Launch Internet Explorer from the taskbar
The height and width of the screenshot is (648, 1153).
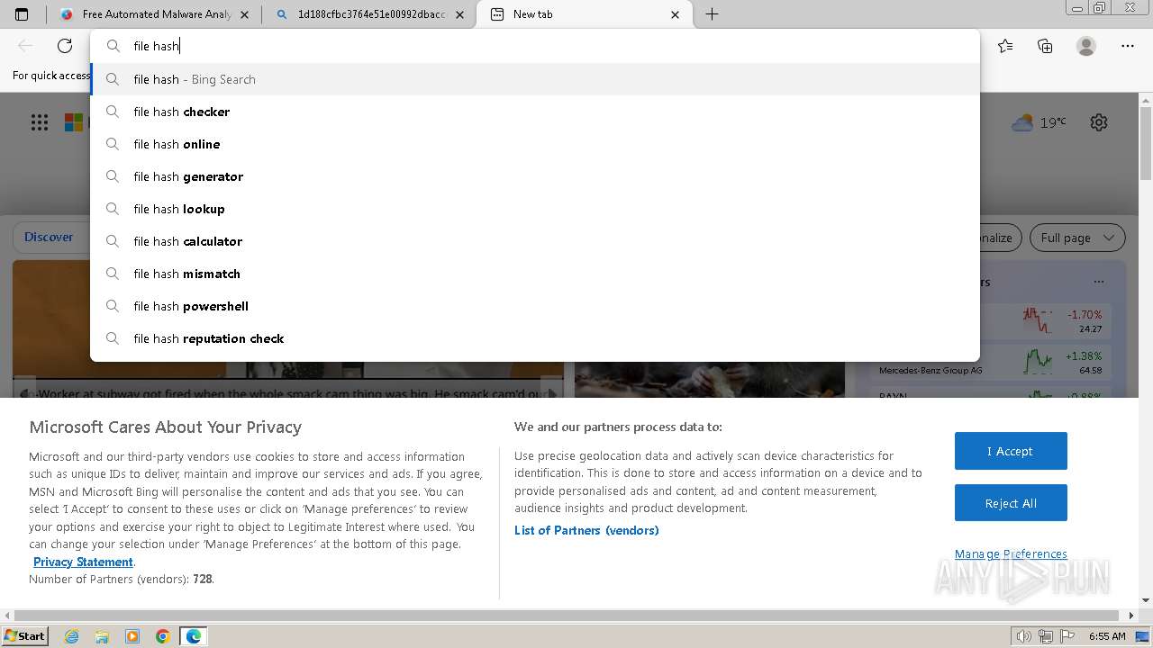click(x=71, y=636)
